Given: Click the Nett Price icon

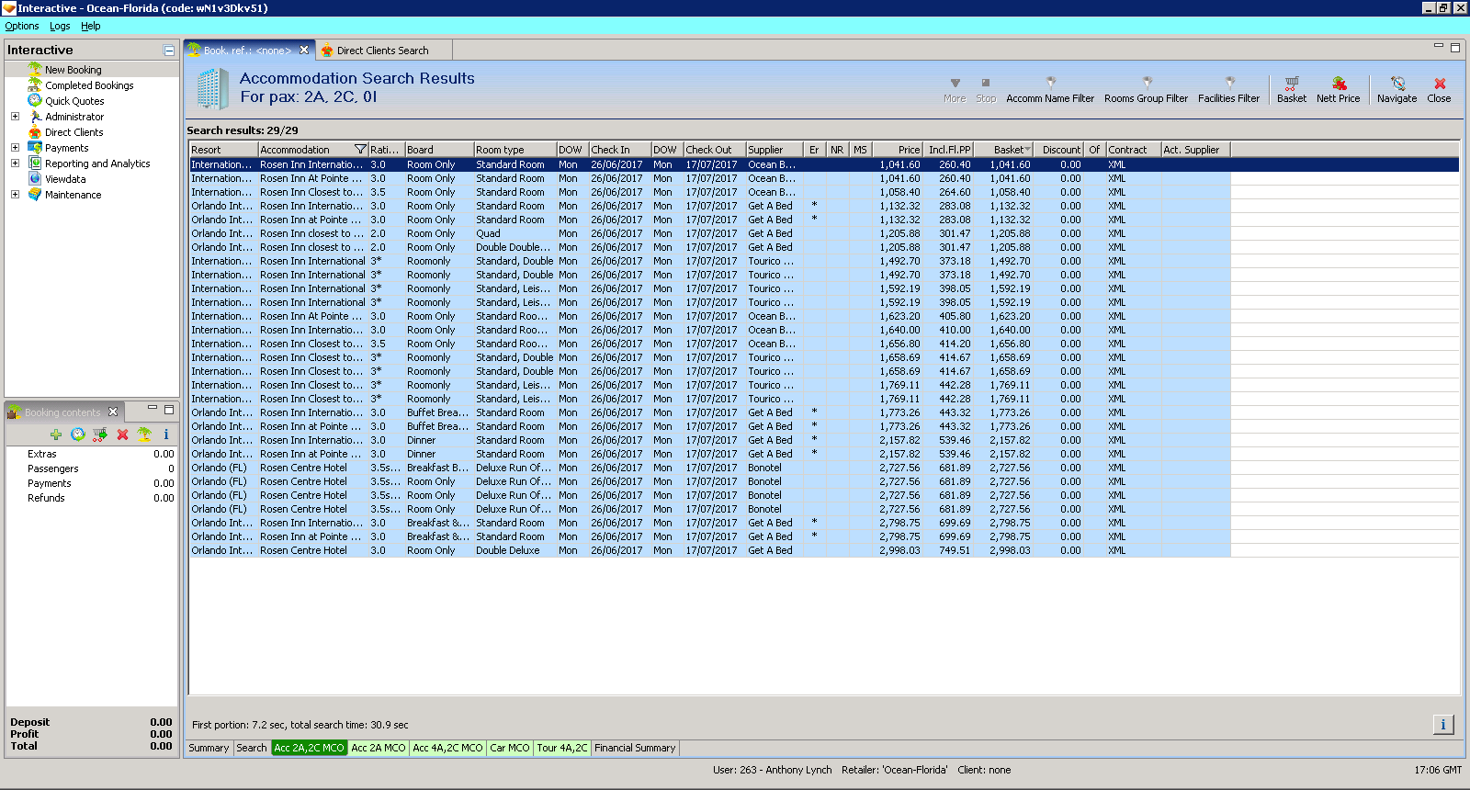Looking at the screenshot, I should [x=1338, y=85].
